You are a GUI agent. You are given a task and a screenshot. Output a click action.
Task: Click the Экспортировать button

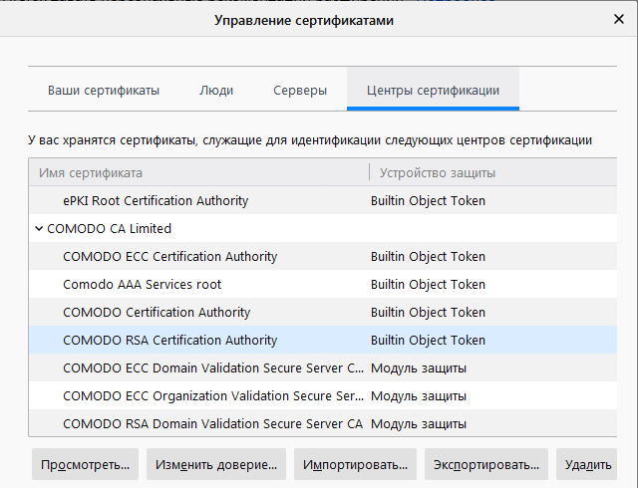point(486,464)
